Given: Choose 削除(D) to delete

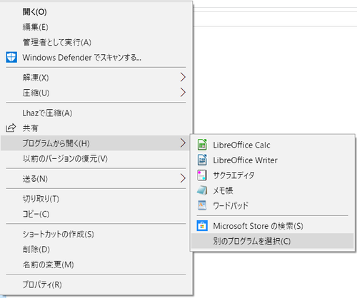Looking at the screenshot, I should pyautogui.click(x=96, y=250).
